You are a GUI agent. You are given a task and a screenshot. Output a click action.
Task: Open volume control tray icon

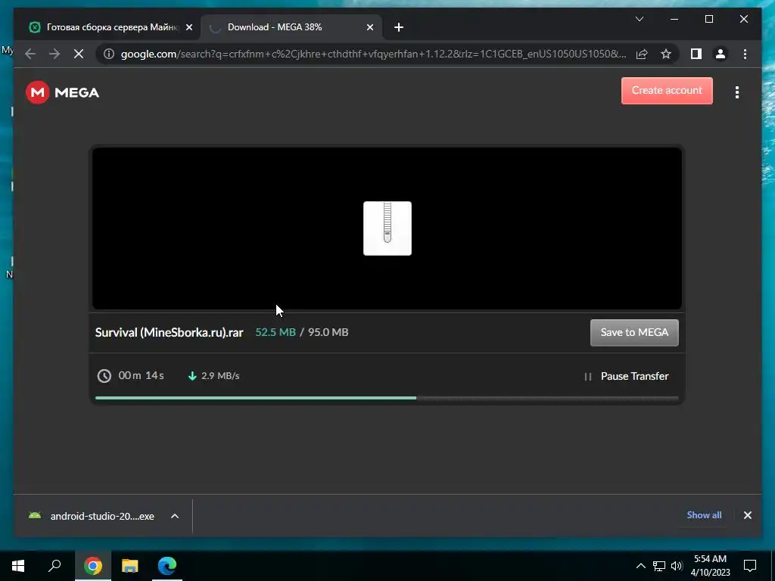[677, 566]
